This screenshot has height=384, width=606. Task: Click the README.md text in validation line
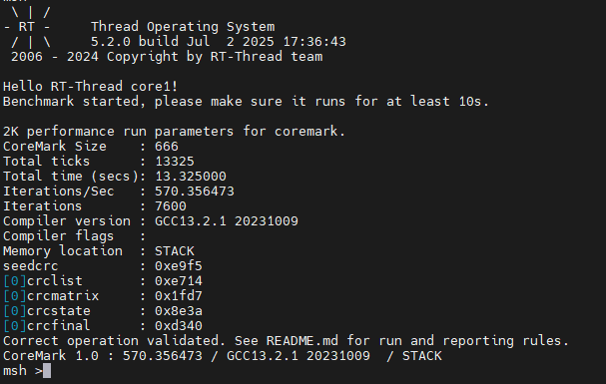[303, 341]
